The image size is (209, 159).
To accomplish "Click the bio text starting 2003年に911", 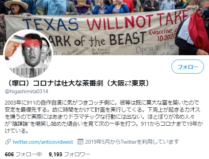I will tap(103, 117).
